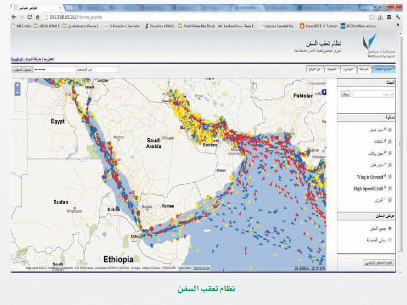The width and height of the screenshot is (407, 305).
Task: Open the Don't Make Me Think folder
Action: click(x=196, y=26)
